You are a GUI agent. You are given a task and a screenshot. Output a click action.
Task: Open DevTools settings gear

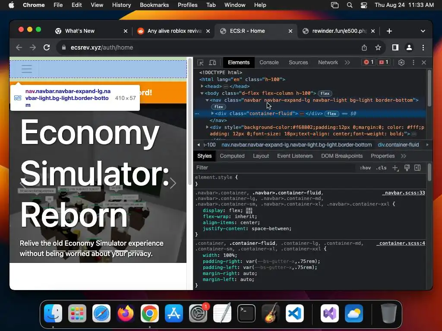(401, 62)
